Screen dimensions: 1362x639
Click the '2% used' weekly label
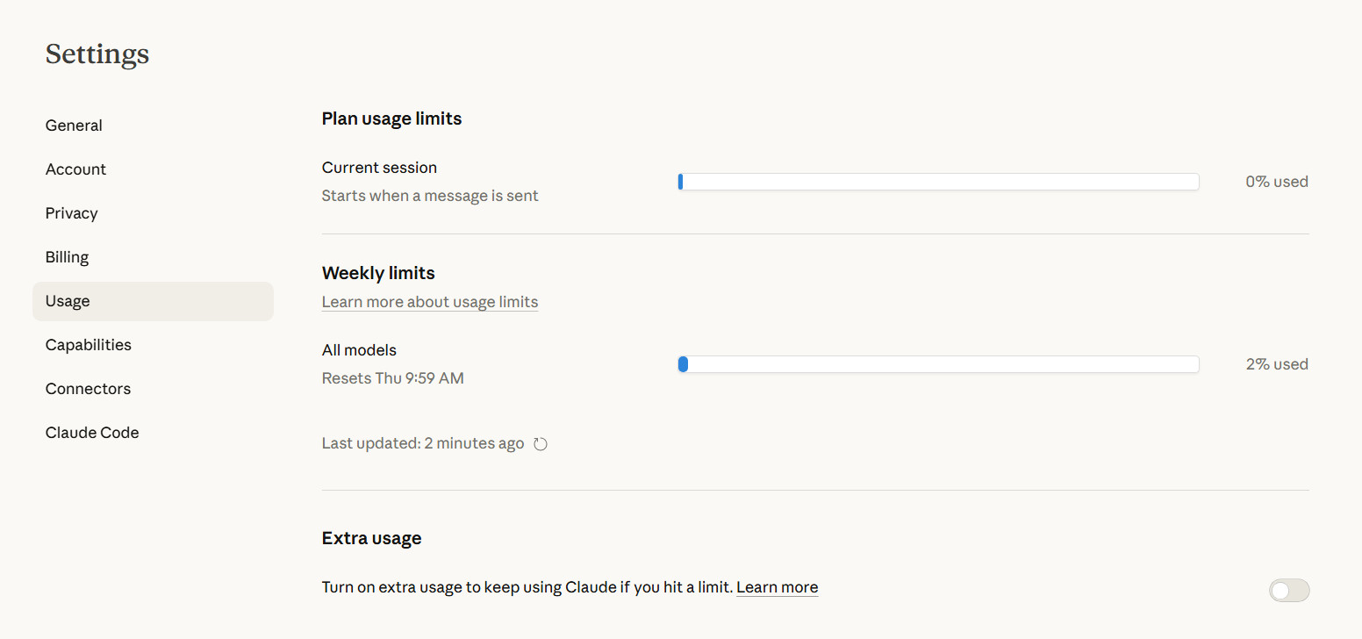(1276, 364)
